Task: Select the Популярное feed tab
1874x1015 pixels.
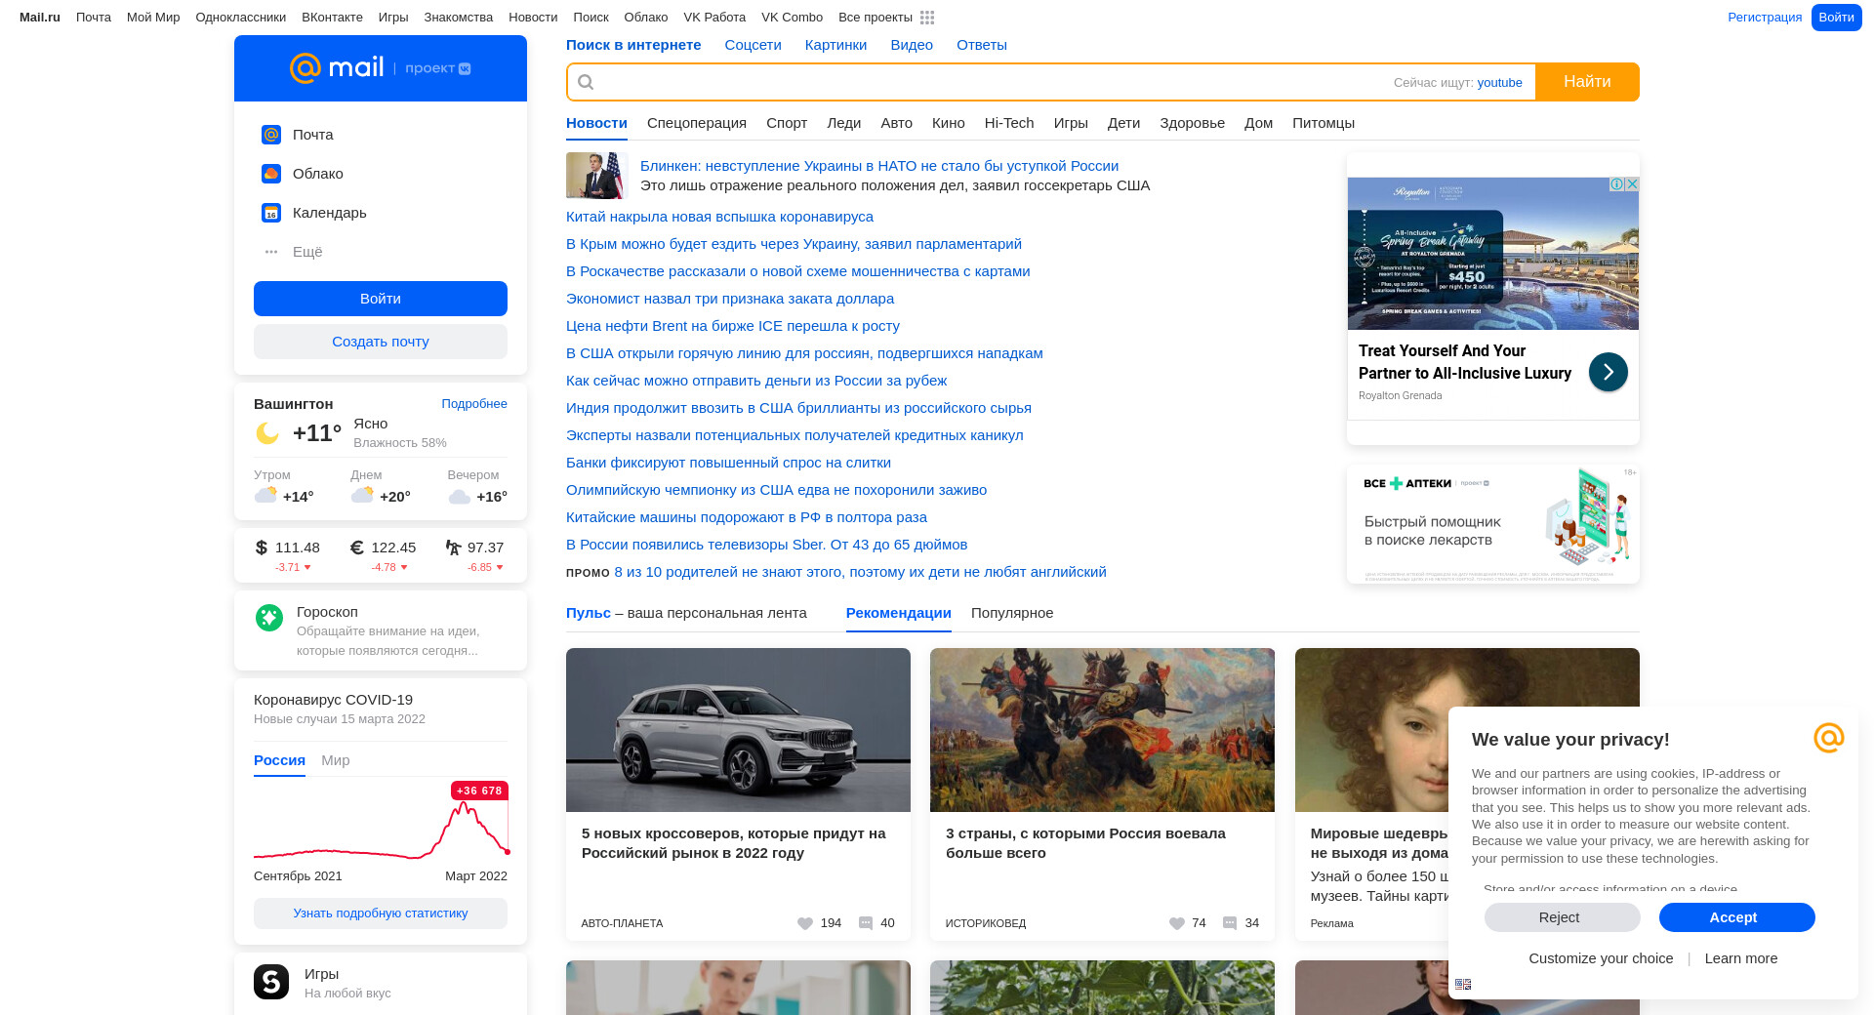Action: (x=1011, y=613)
